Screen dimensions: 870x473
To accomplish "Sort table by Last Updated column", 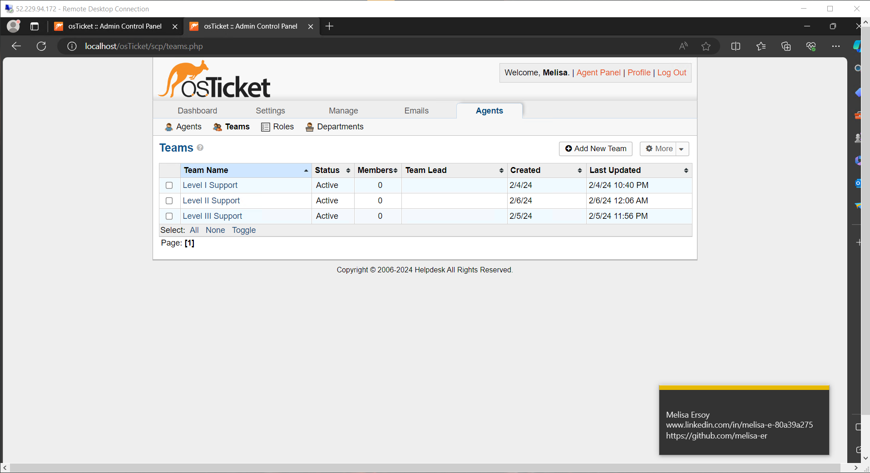I will [x=639, y=170].
